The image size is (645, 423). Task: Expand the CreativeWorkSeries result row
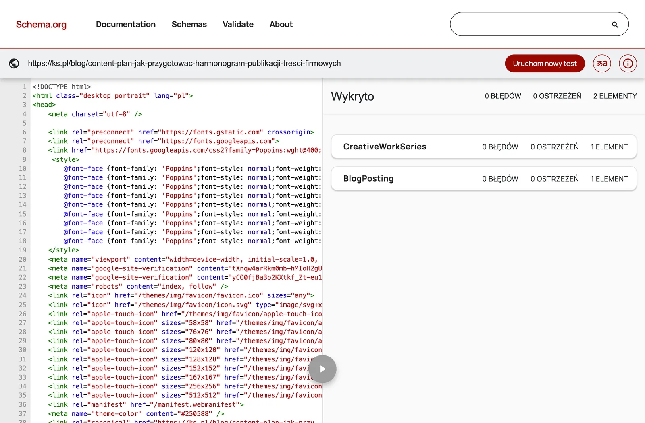pyautogui.click(x=484, y=147)
